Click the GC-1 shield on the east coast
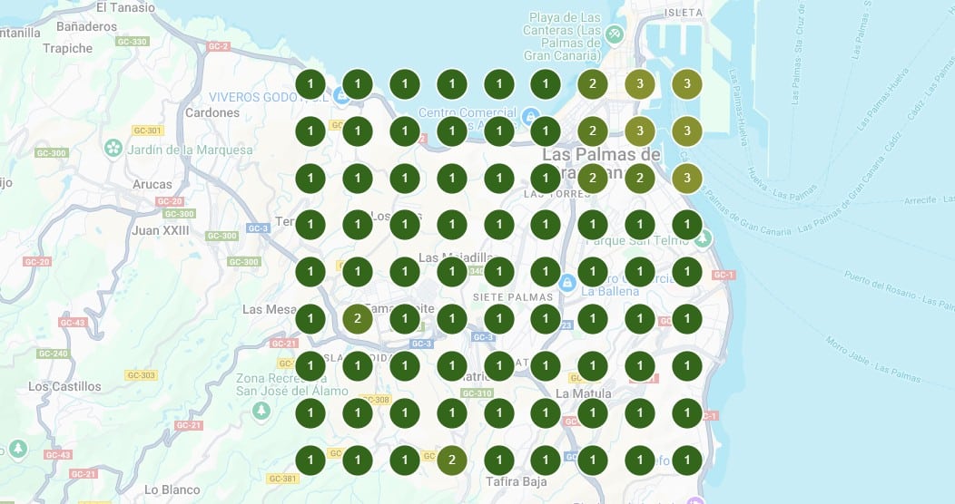This screenshot has height=504, width=955. click(724, 275)
